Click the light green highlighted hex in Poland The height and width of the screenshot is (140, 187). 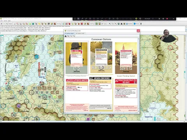[55, 97]
